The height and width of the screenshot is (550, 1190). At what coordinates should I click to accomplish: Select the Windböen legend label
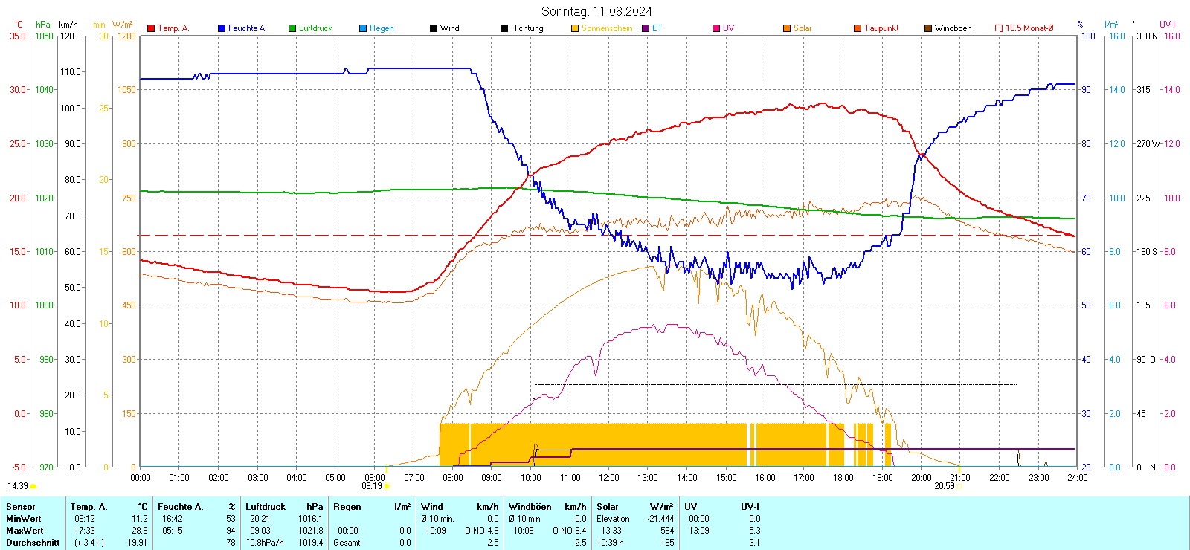pyautogui.click(x=953, y=28)
